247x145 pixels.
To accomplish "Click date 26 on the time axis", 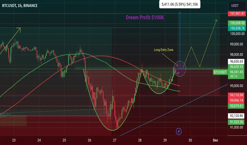I will pyautogui.click(x=90, y=140).
